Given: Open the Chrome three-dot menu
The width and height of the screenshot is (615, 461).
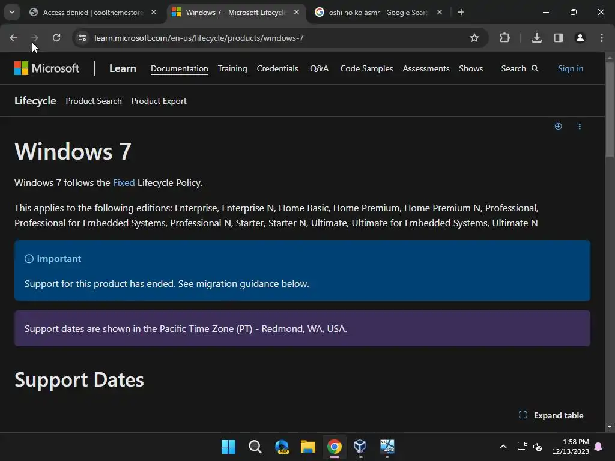Looking at the screenshot, I should [x=602, y=38].
